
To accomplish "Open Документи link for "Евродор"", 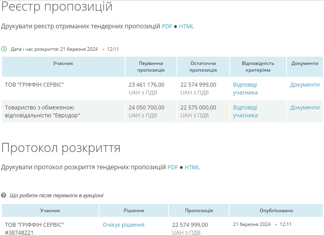I will point(305,107).
